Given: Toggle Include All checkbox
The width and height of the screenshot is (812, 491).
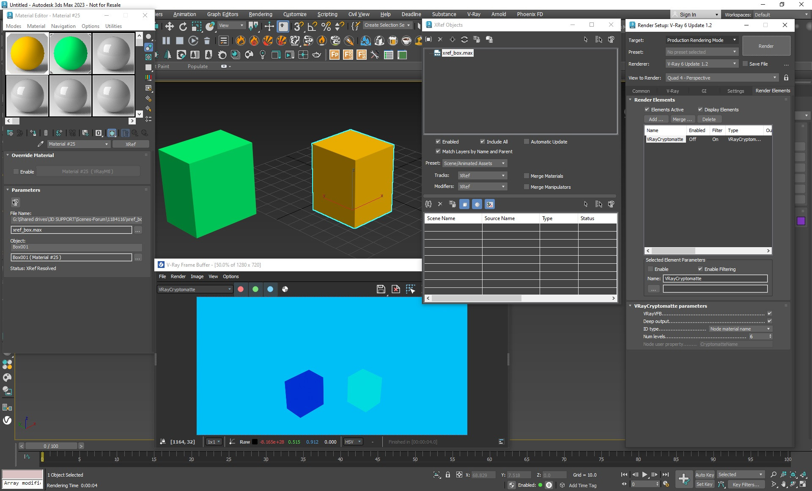Looking at the screenshot, I should pyautogui.click(x=483, y=141).
